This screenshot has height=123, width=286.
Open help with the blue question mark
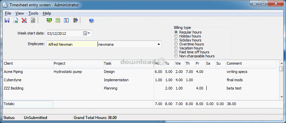pyautogui.click(x=91, y=20)
